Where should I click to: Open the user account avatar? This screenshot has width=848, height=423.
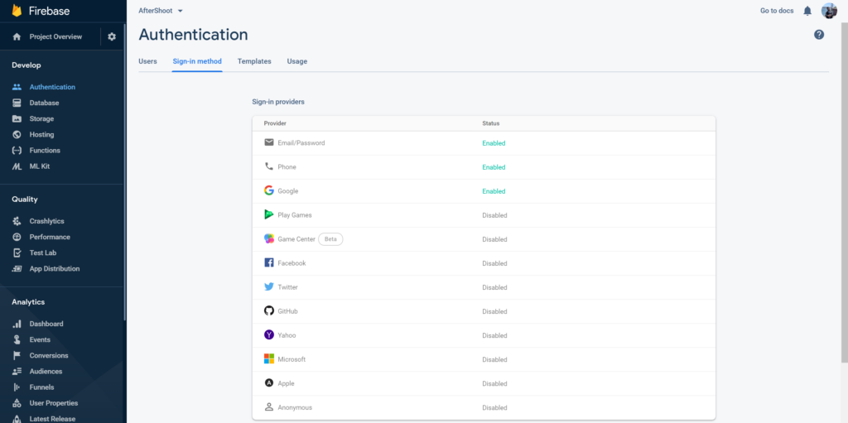click(829, 11)
